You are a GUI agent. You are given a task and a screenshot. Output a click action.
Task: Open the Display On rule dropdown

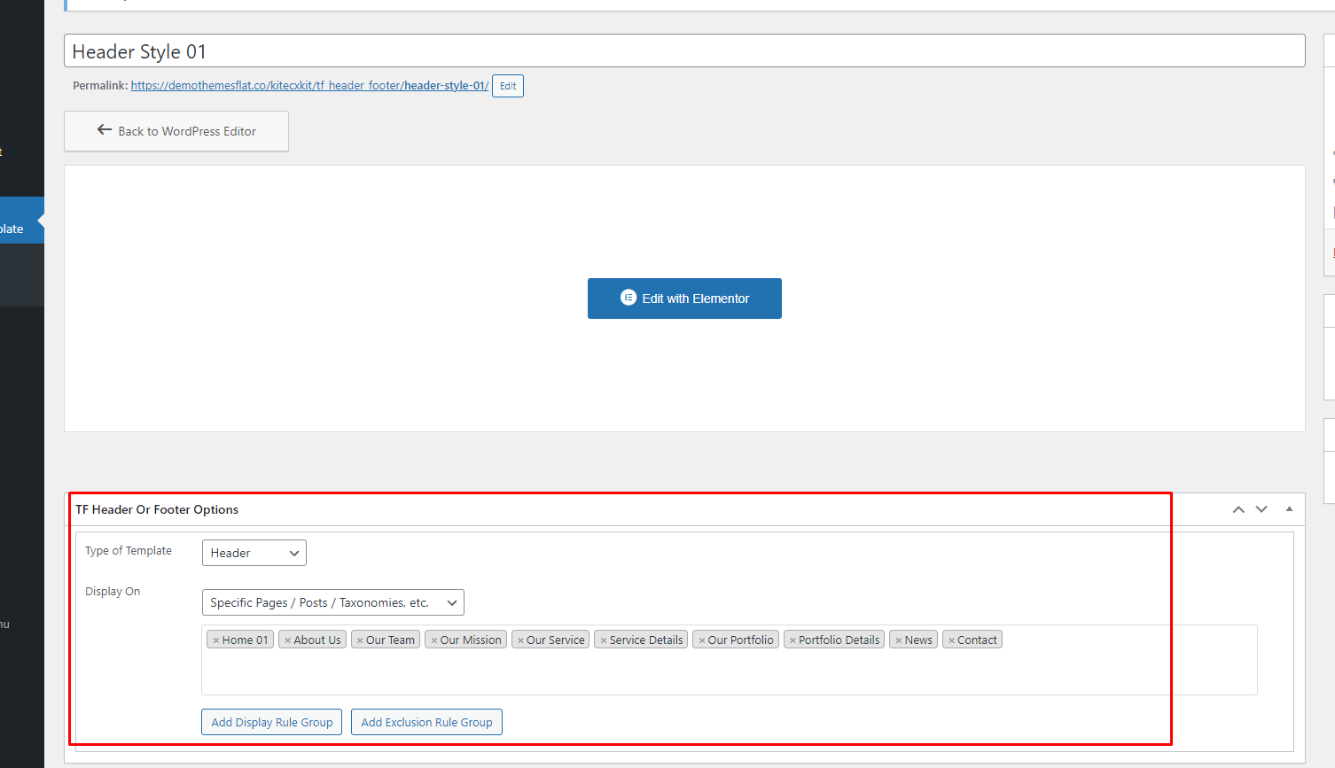(333, 602)
